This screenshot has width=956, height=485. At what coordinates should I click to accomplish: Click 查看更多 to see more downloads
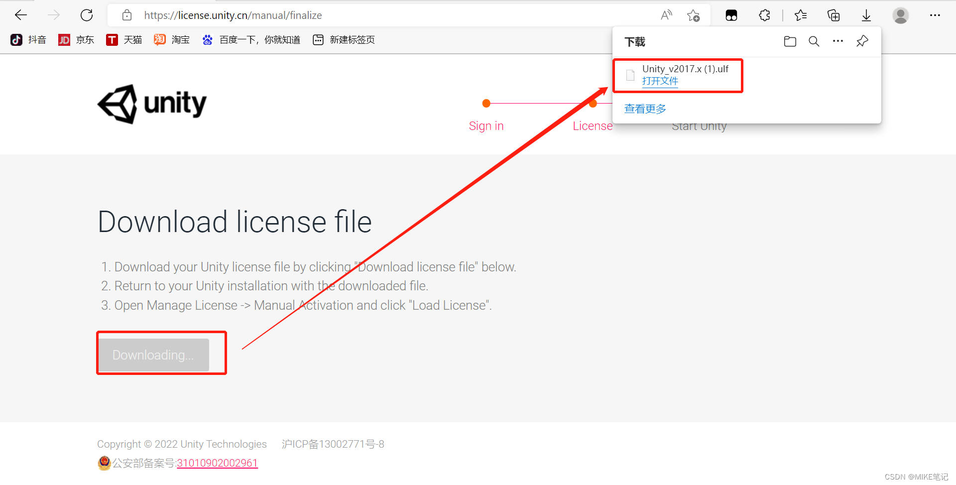tap(645, 109)
